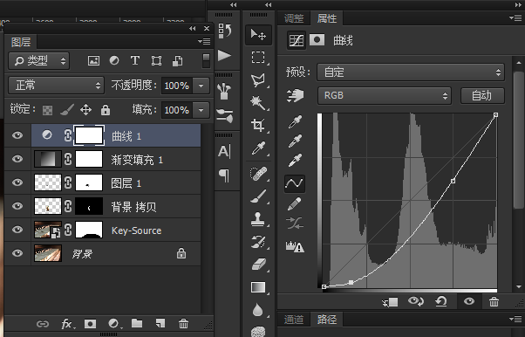This screenshot has height=337, width=525.
Task: Select 曲线 1 layer mask thumbnail
Action: pyautogui.click(x=89, y=135)
